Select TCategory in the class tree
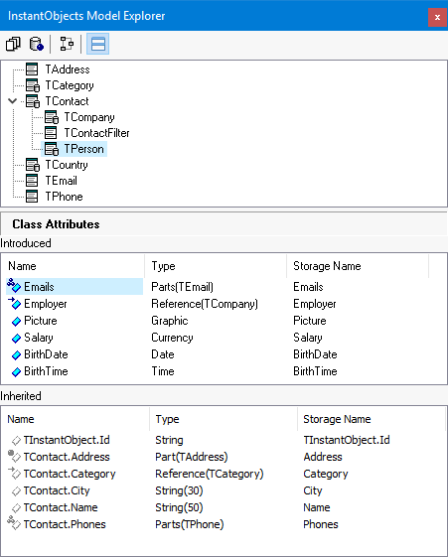This screenshot has width=448, height=557. tap(70, 85)
